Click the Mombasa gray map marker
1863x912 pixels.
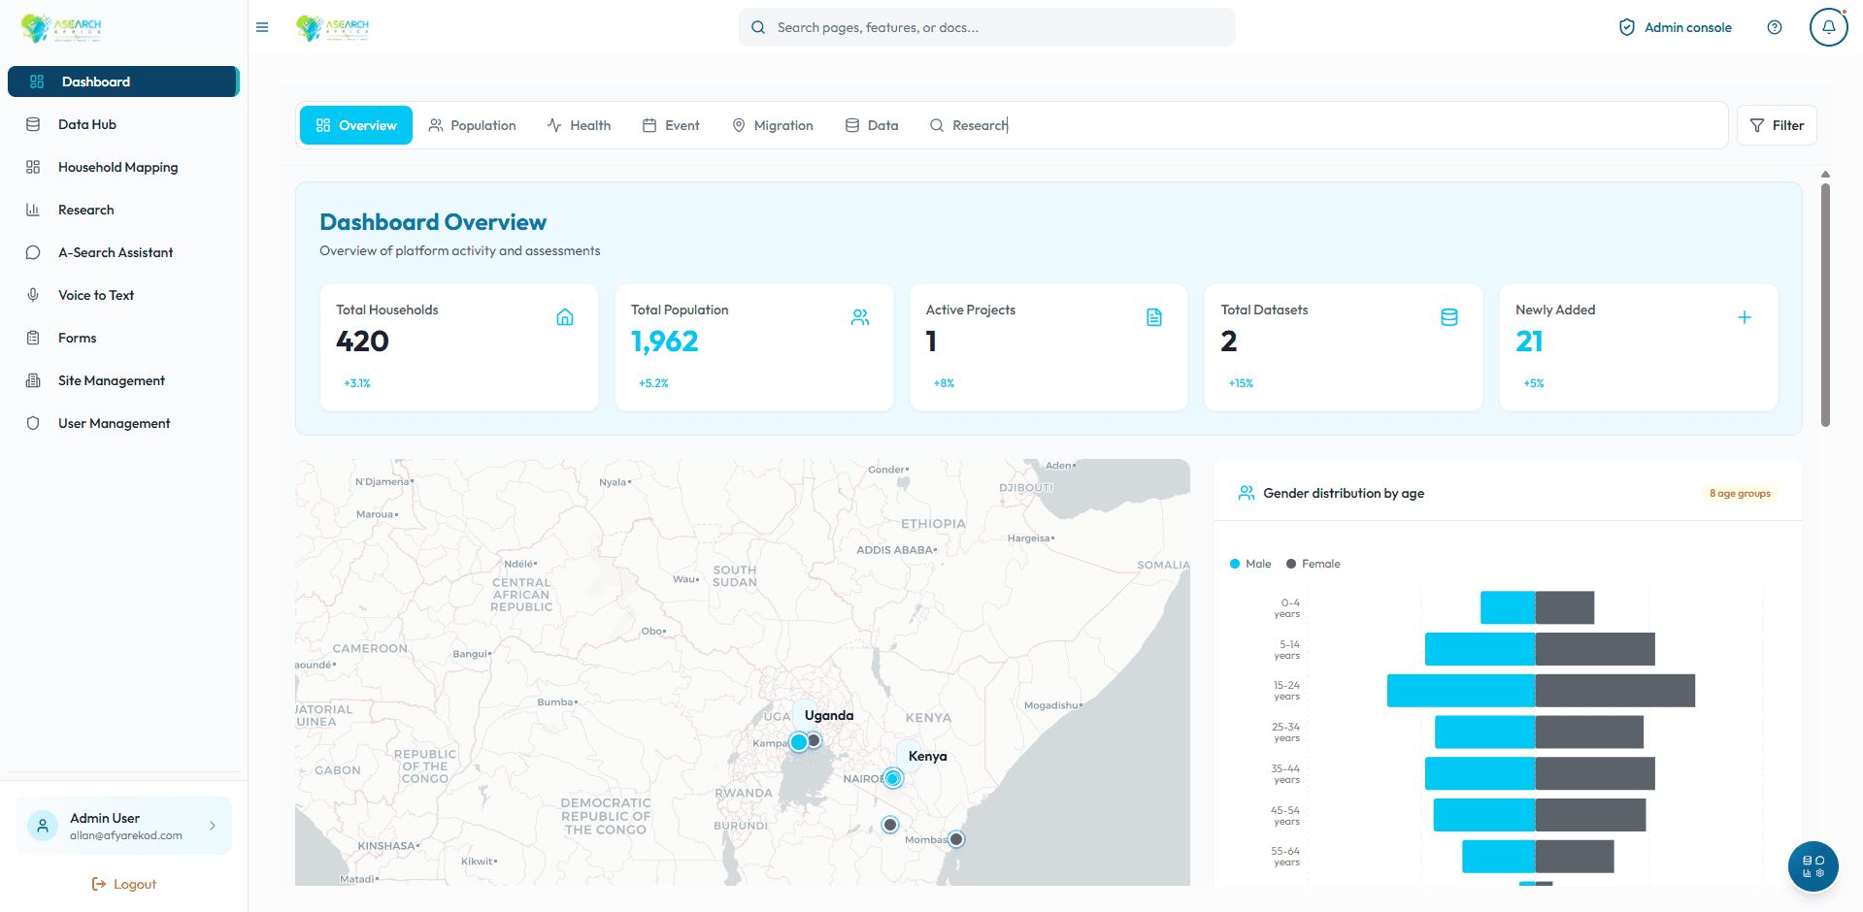pyautogui.click(x=956, y=839)
